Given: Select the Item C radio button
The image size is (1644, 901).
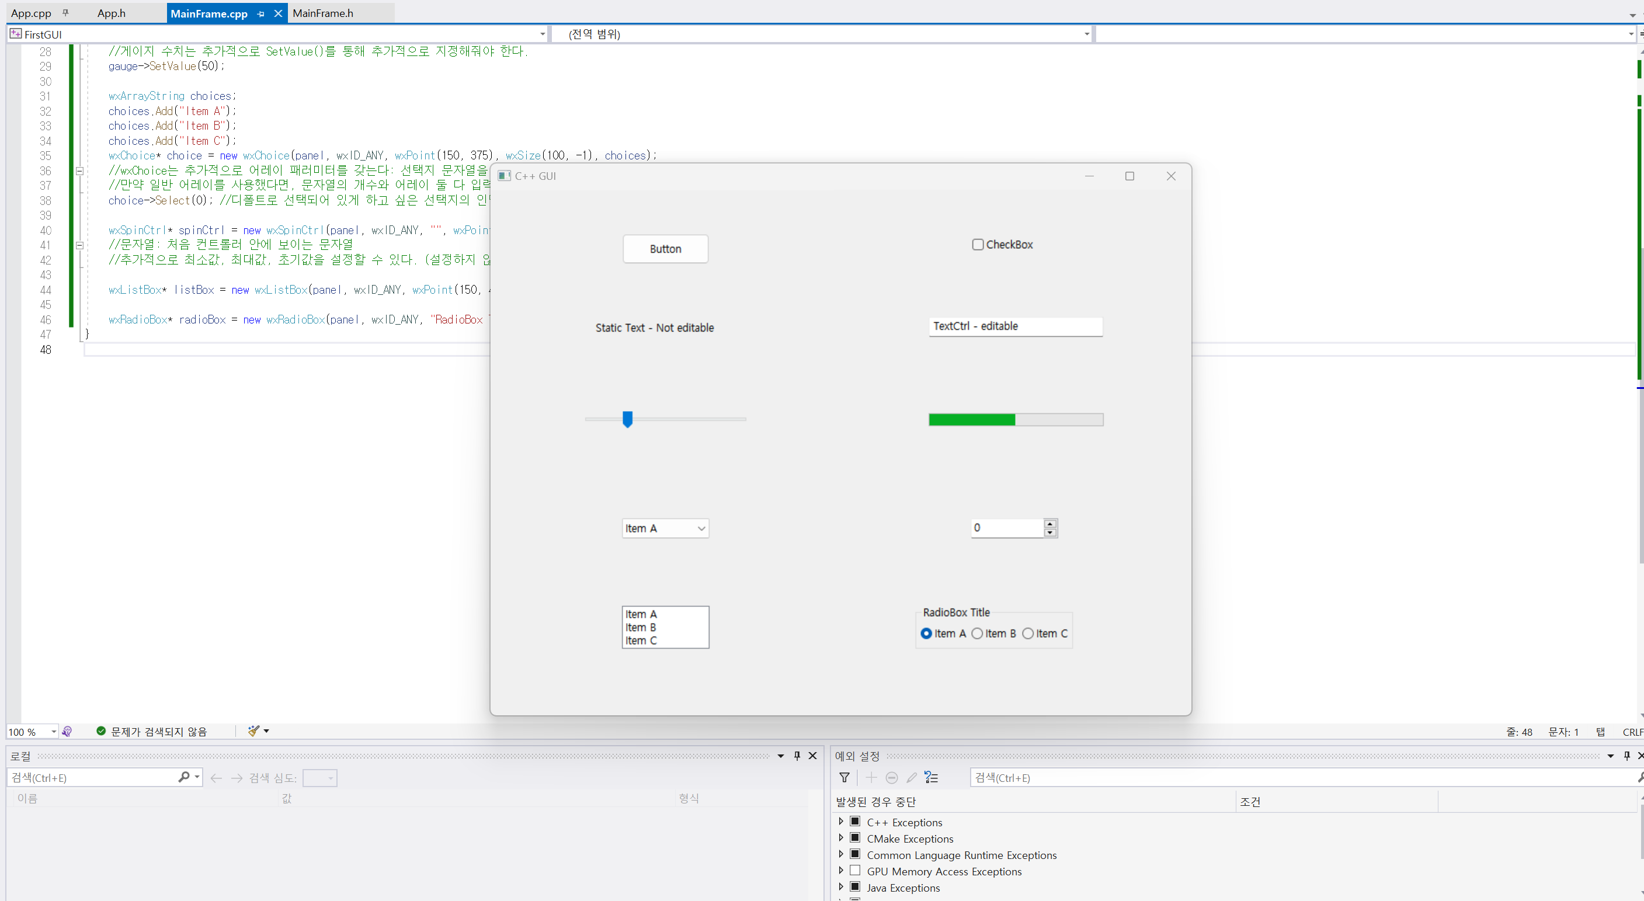Looking at the screenshot, I should click(1027, 634).
